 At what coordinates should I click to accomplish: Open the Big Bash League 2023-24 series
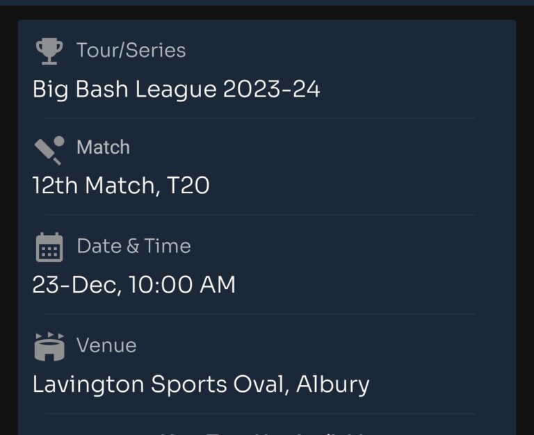[177, 89]
